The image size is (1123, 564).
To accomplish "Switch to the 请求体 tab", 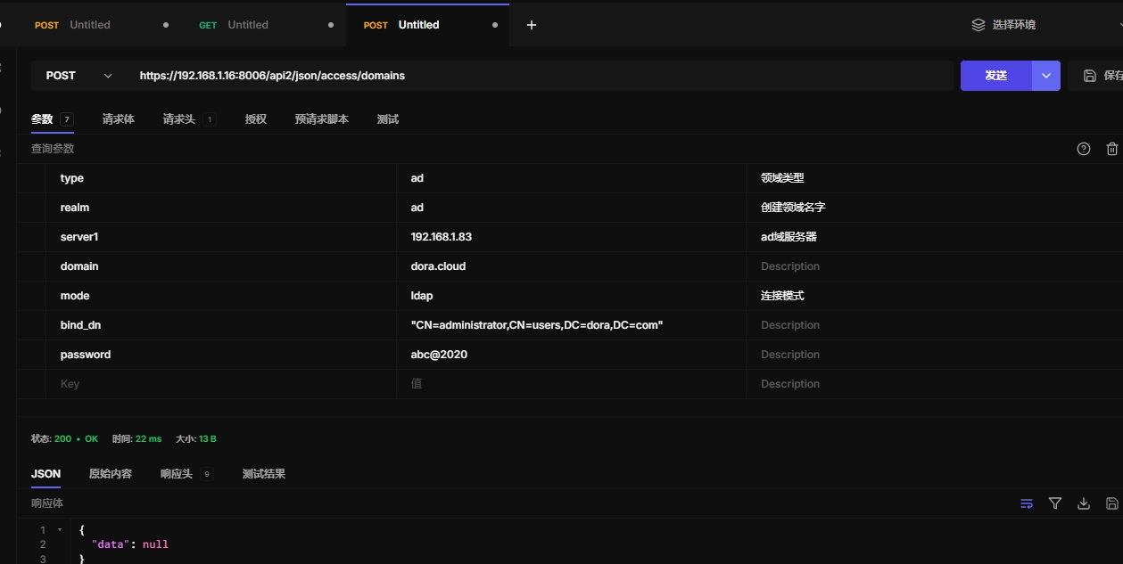I will tap(119, 119).
